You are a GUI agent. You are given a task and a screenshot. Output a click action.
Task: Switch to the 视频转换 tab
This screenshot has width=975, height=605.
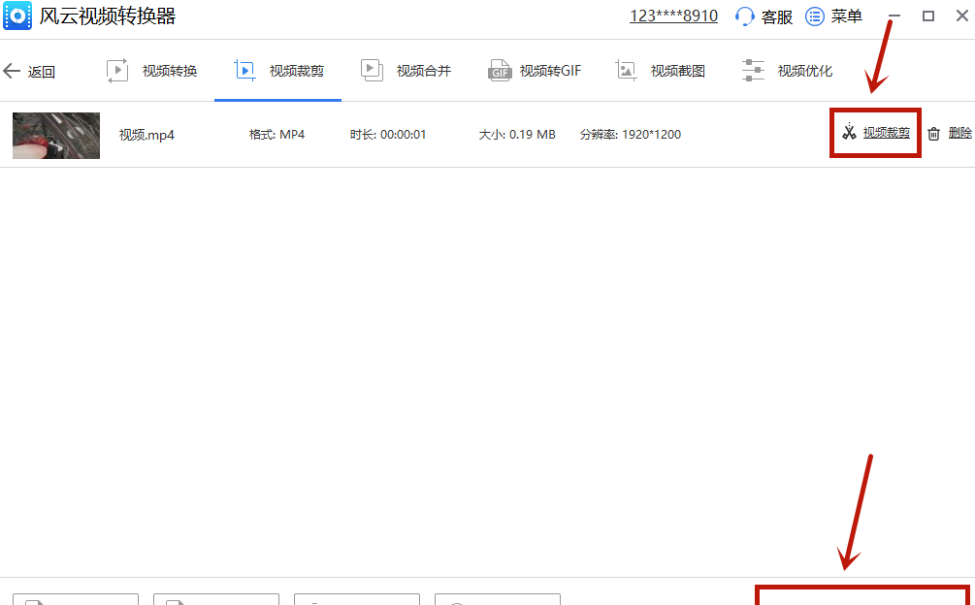click(x=152, y=71)
